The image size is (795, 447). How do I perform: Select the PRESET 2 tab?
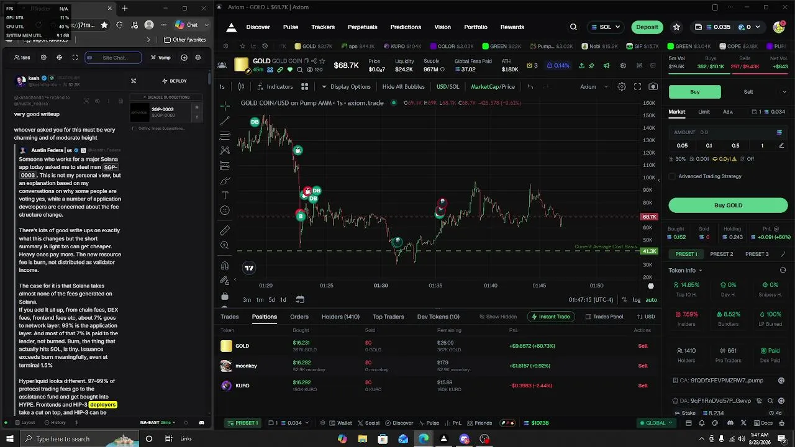(722, 254)
